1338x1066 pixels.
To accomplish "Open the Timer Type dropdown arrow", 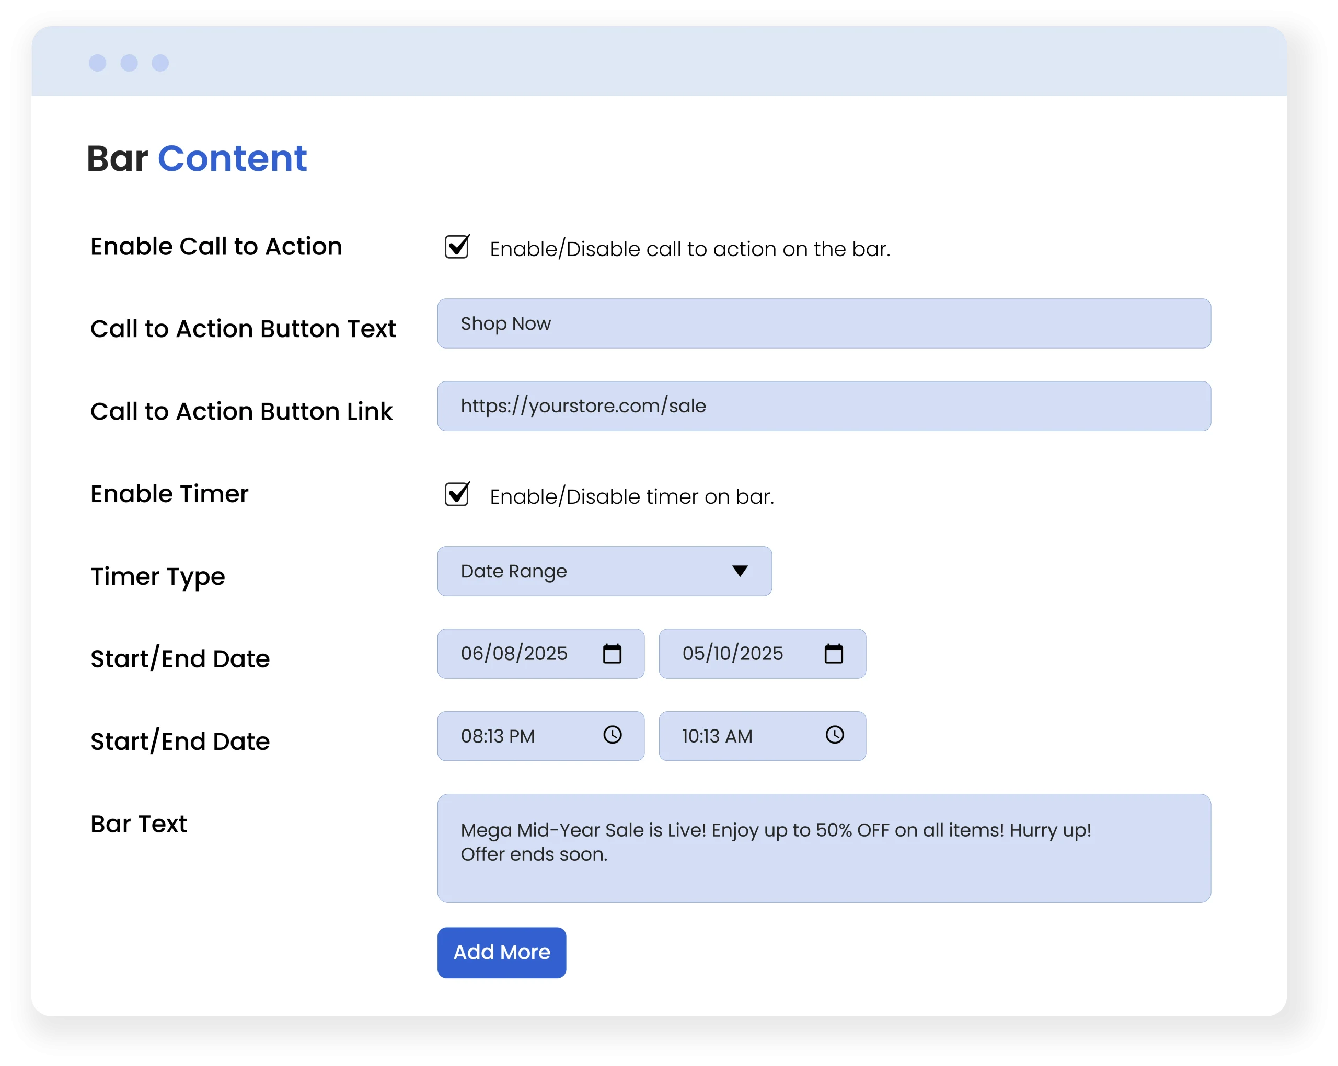I will click(x=739, y=571).
